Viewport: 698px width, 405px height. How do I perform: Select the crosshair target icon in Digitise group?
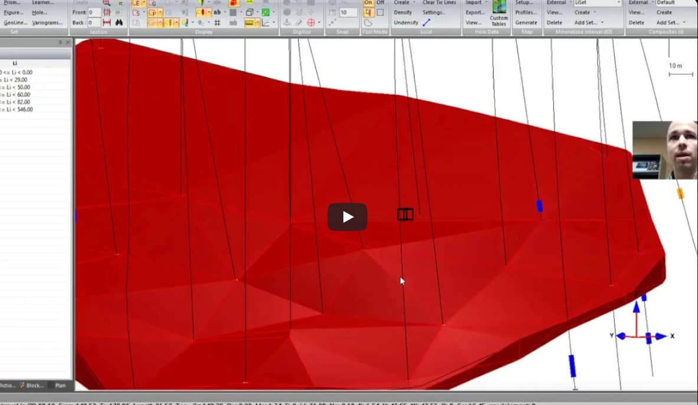(312, 22)
